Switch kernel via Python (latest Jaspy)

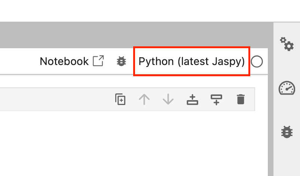pyautogui.click(x=192, y=61)
